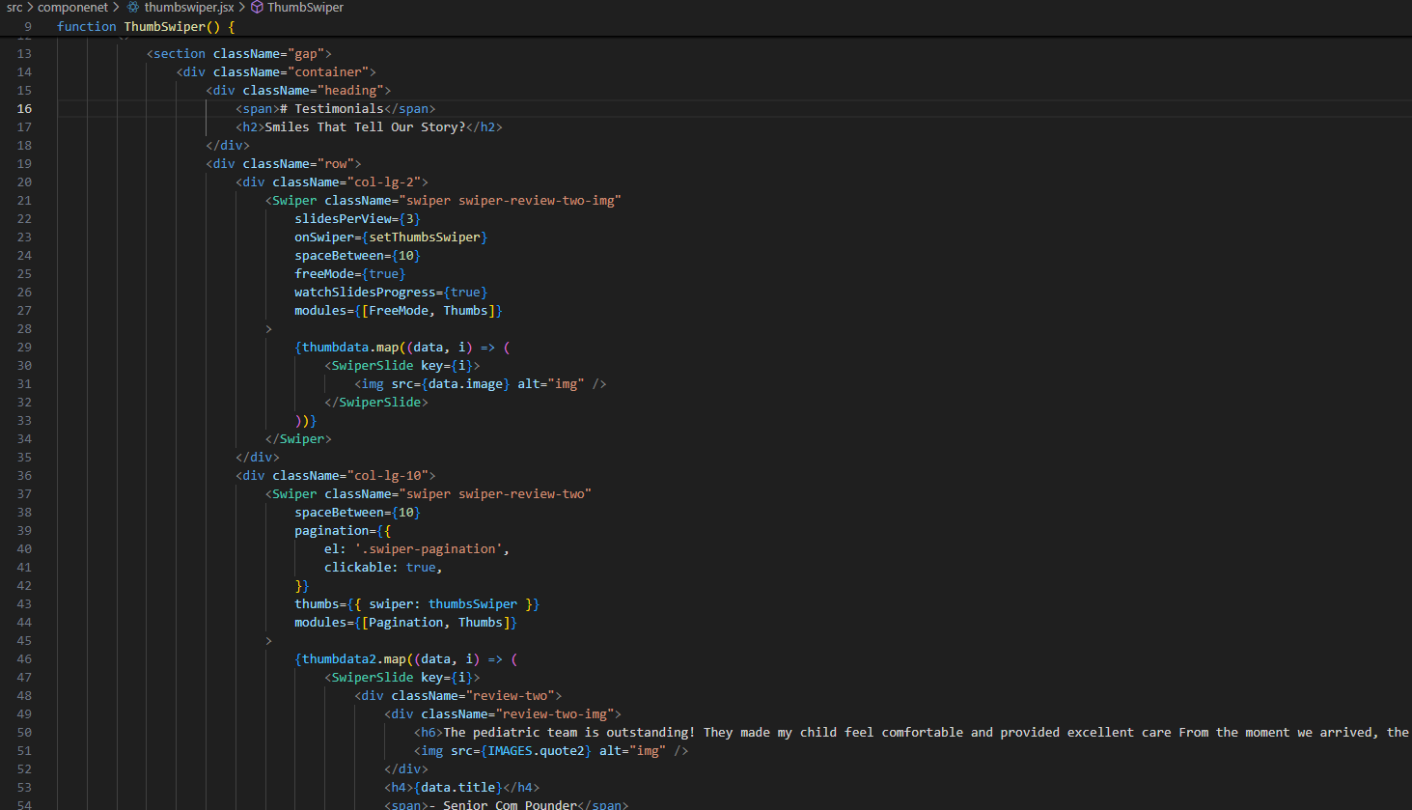Click closing </SwiperSlide> tag on line 32
The width and height of the screenshot is (1412, 810).
point(376,402)
